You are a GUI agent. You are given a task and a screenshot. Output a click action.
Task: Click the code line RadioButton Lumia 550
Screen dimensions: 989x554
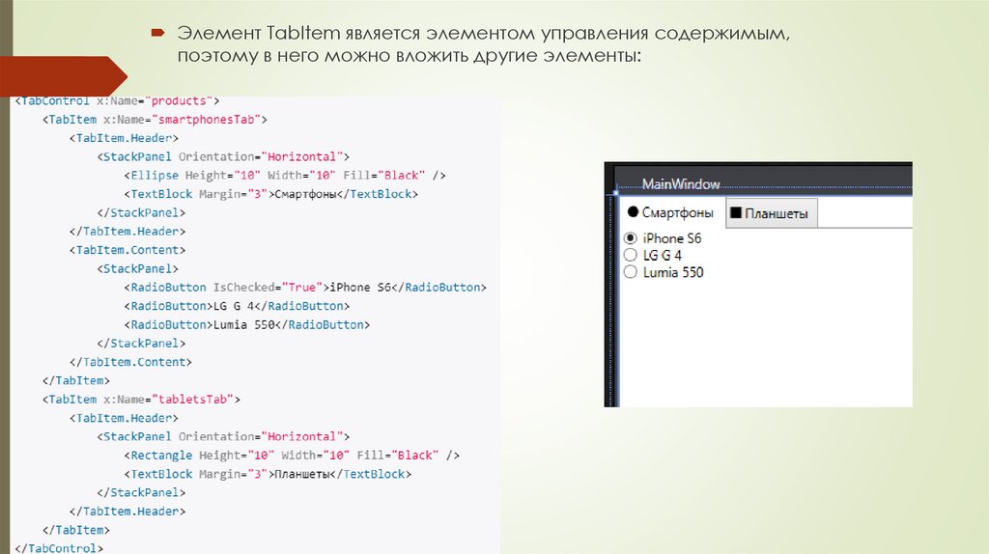247,324
